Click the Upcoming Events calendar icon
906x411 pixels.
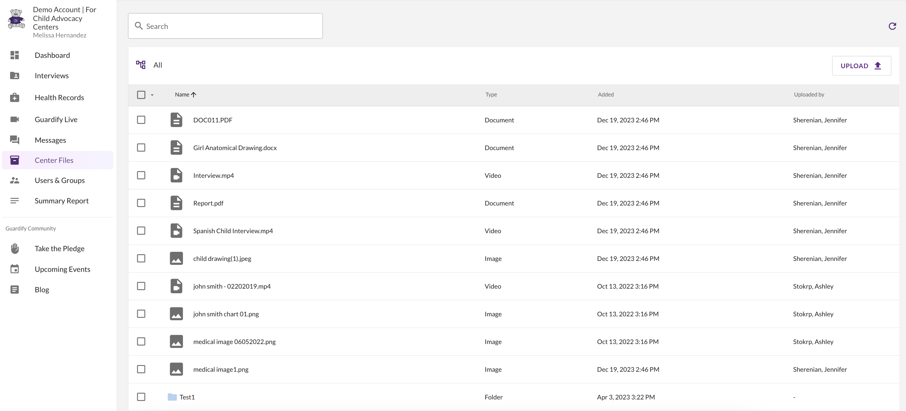pos(14,269)
